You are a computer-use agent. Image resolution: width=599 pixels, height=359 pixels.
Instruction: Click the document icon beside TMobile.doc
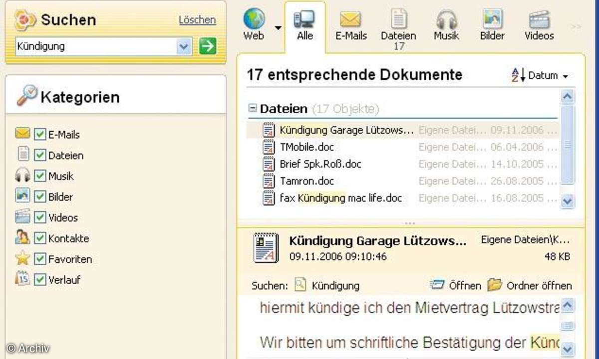tap(269, 147)
